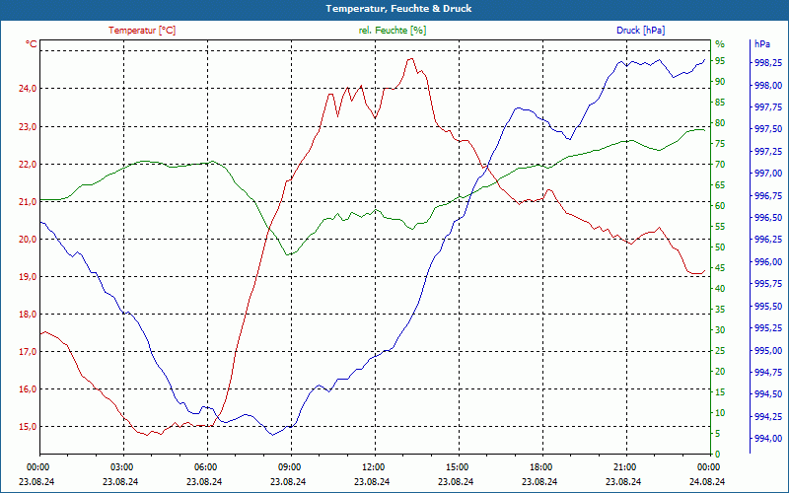Click the green '%' axis unit label
The image size is (789, 493).
click(720, 44)
